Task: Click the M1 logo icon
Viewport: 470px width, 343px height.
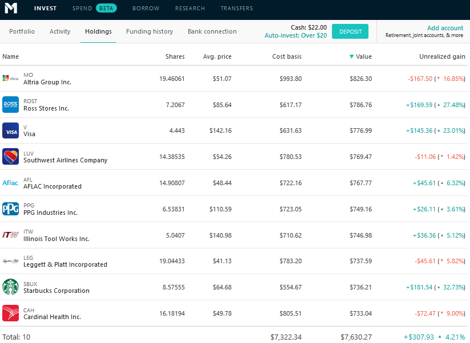Action: click(x=11, y=8)
